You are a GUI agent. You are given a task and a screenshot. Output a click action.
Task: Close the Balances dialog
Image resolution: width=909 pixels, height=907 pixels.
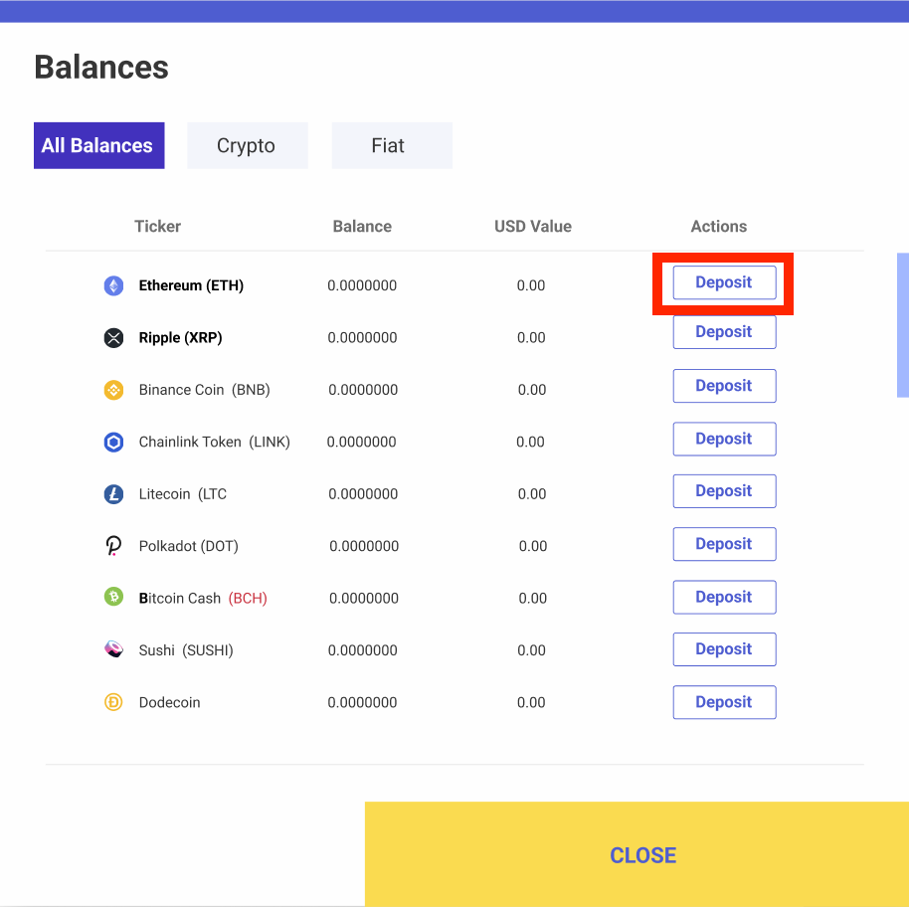636,854
